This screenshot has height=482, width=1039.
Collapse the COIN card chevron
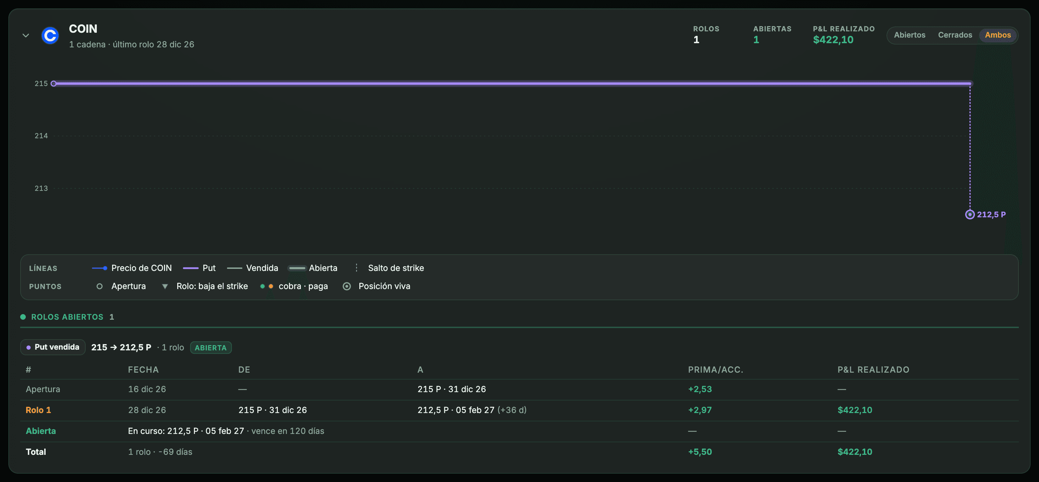[x=26, y=36]
